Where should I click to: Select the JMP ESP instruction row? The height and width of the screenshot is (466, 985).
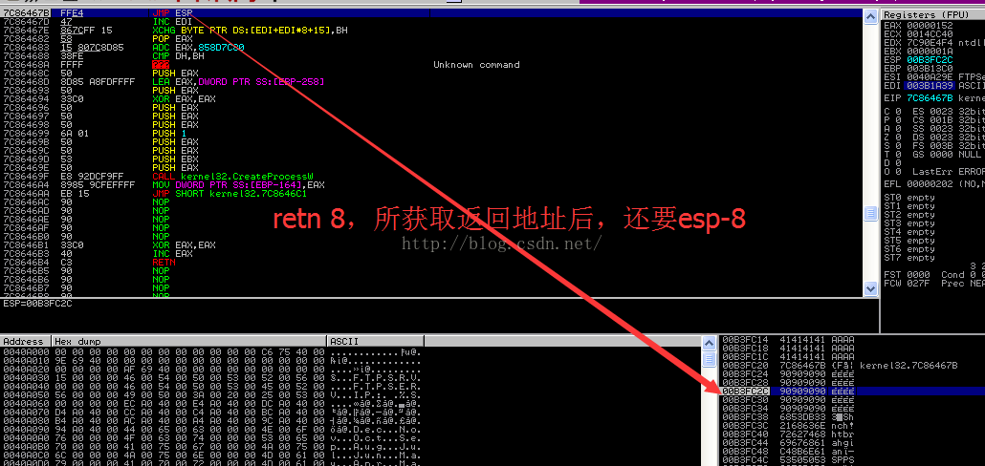click(x=215, y=12)
